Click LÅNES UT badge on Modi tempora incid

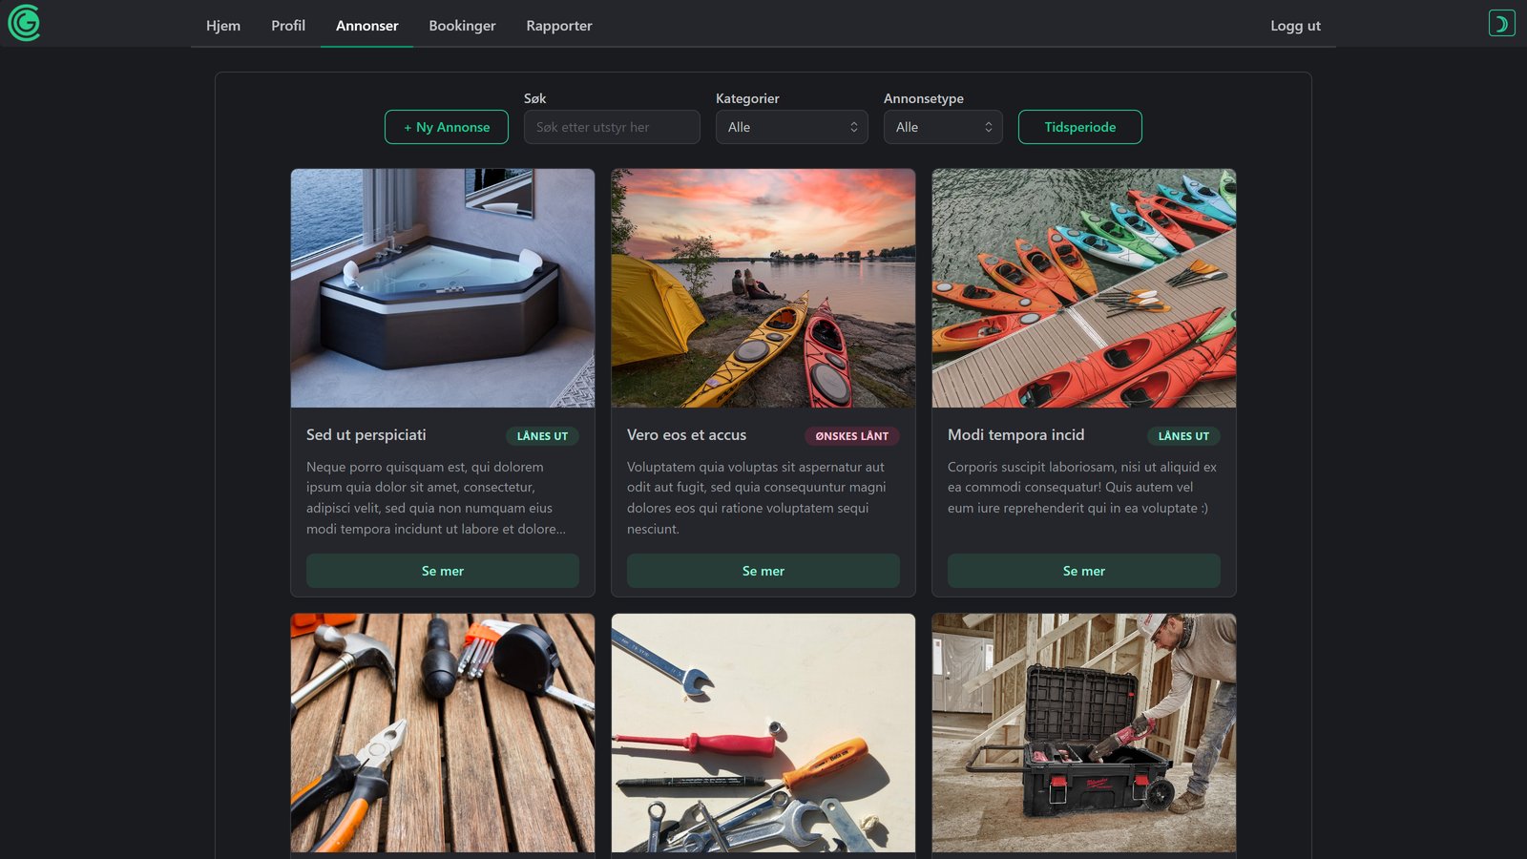(1183, 436)
